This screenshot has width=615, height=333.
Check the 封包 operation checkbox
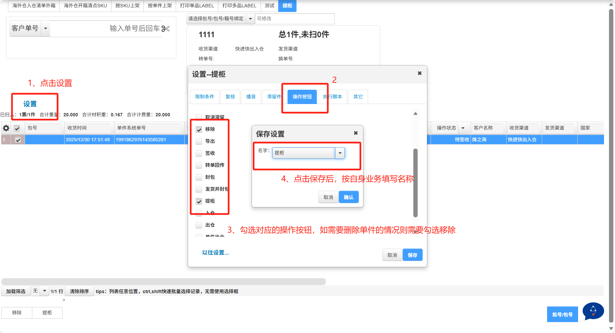pyautogui.click(x=199, y=177)
